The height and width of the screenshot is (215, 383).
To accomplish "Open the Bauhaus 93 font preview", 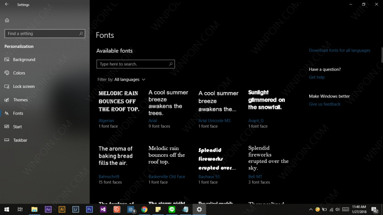I will pos(217,159).
